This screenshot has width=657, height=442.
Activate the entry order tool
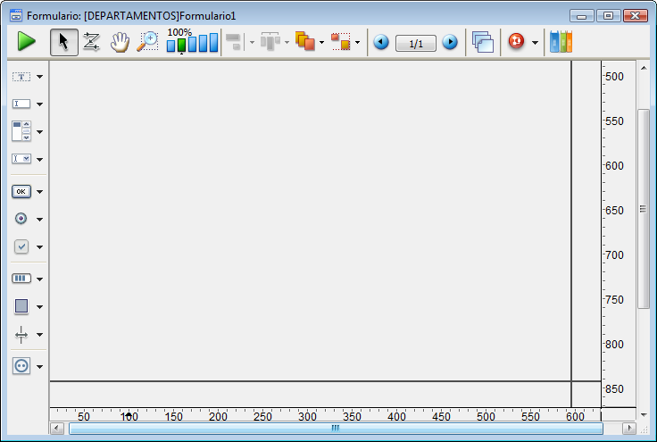(x=91, y=42)
